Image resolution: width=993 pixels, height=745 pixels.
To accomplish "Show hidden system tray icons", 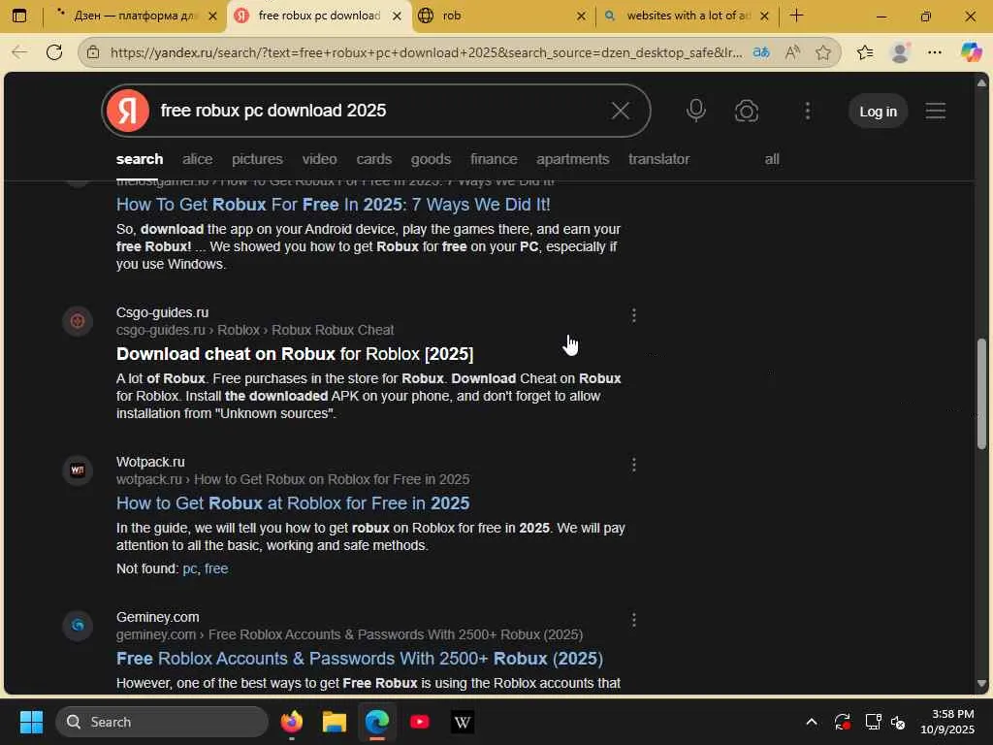I will pyautogui.click(x=812, y=722).
